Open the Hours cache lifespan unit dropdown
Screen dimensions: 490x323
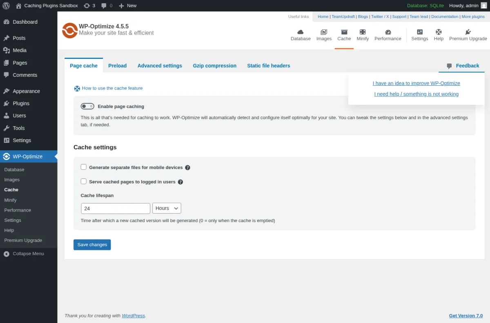pos(167,208)
